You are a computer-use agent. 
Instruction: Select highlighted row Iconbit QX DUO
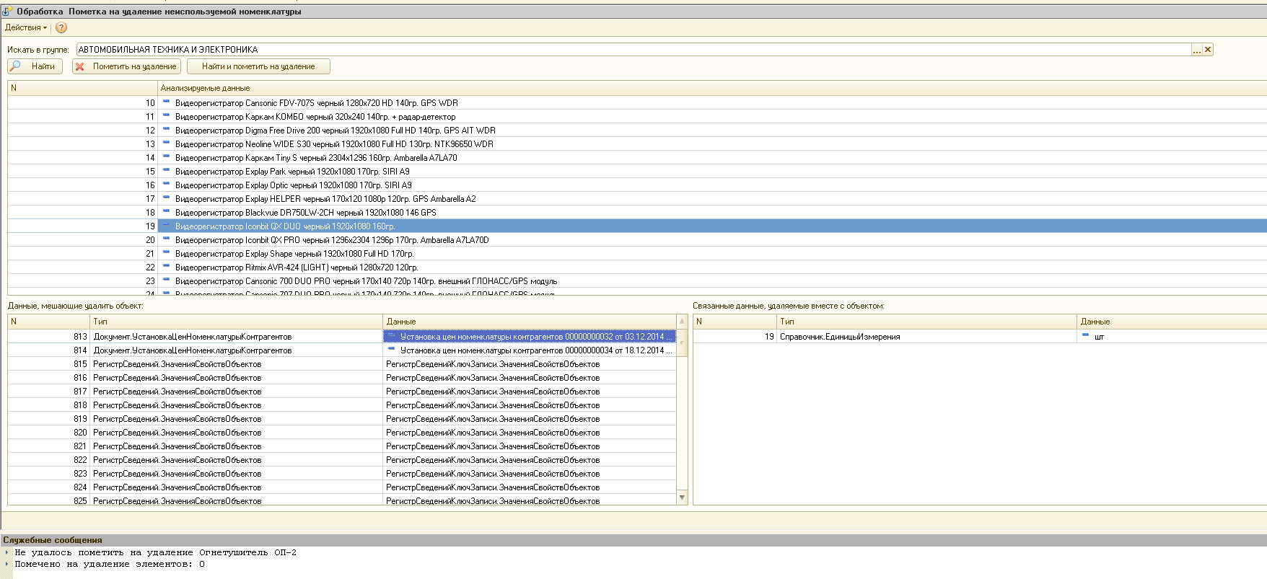[637, 226]
